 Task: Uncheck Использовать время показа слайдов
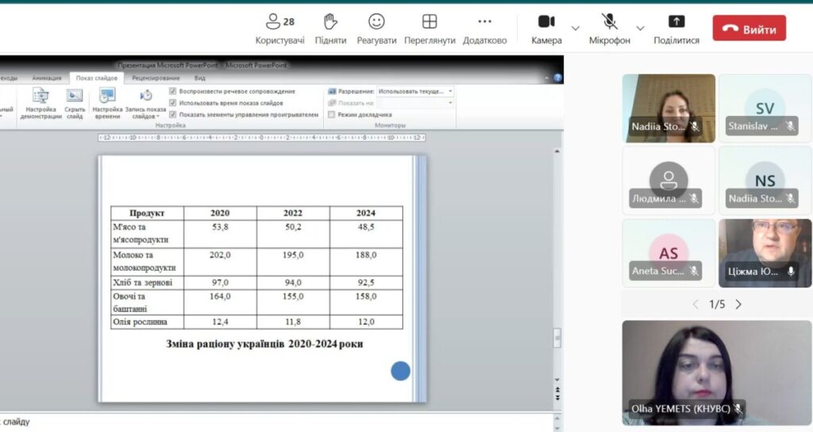pos(173,102)
